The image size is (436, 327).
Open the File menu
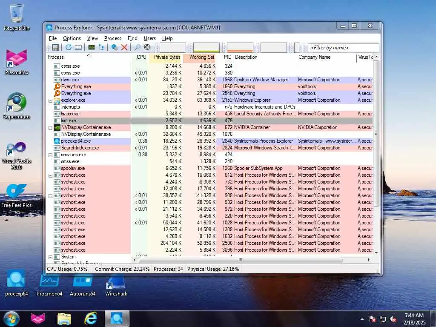click(x=52, y=38)
